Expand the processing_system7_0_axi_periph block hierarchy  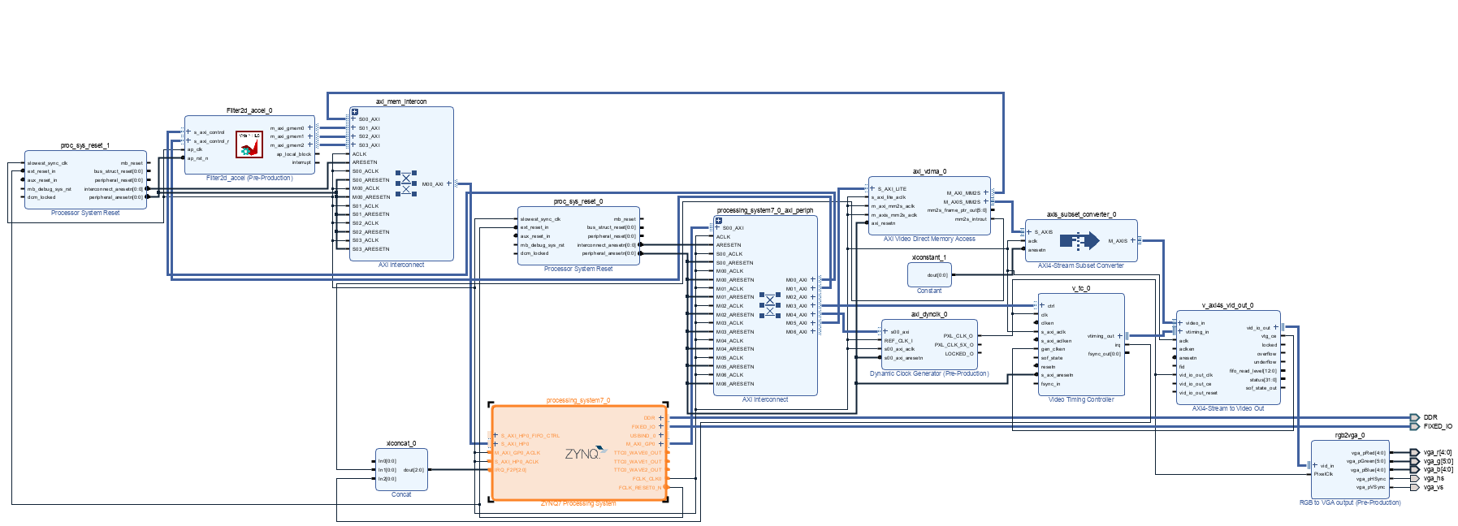click(x=719, y=221)
